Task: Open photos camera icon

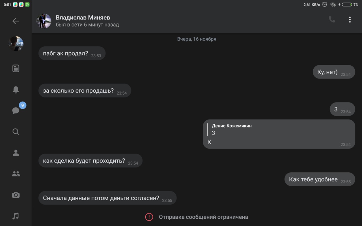Action: click(16, 195)
